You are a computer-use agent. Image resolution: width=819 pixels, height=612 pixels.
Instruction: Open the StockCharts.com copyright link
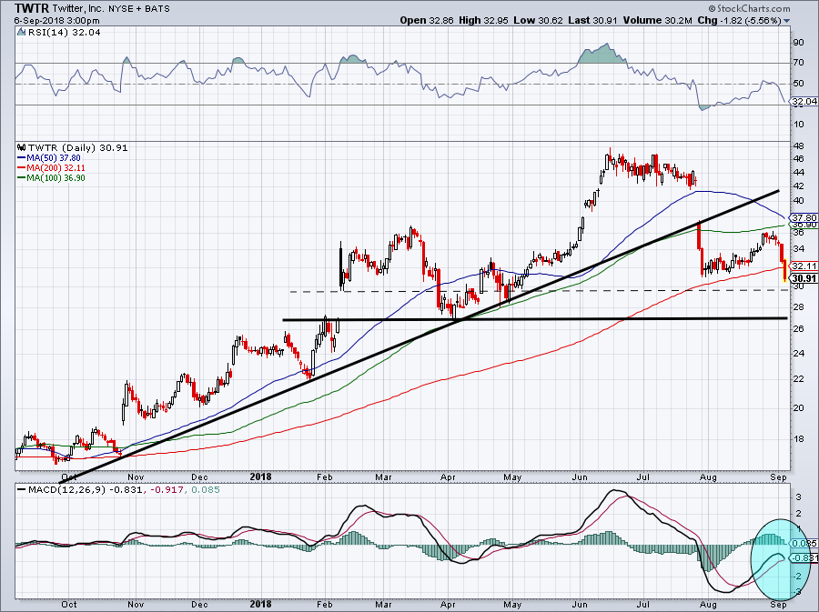[x=750, y=8]
